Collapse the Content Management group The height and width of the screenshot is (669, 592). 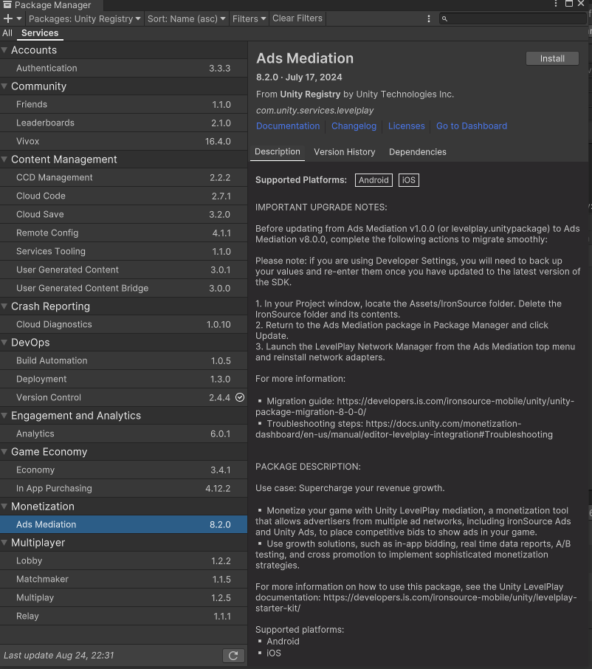[x=4, y=159]
